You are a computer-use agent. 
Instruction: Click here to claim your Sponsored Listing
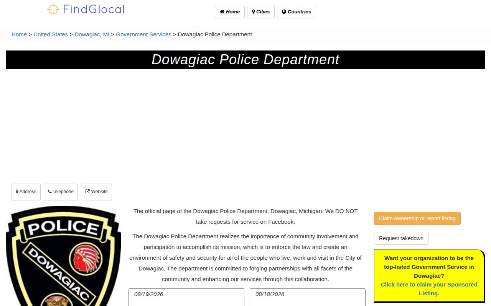coord(429,289)
